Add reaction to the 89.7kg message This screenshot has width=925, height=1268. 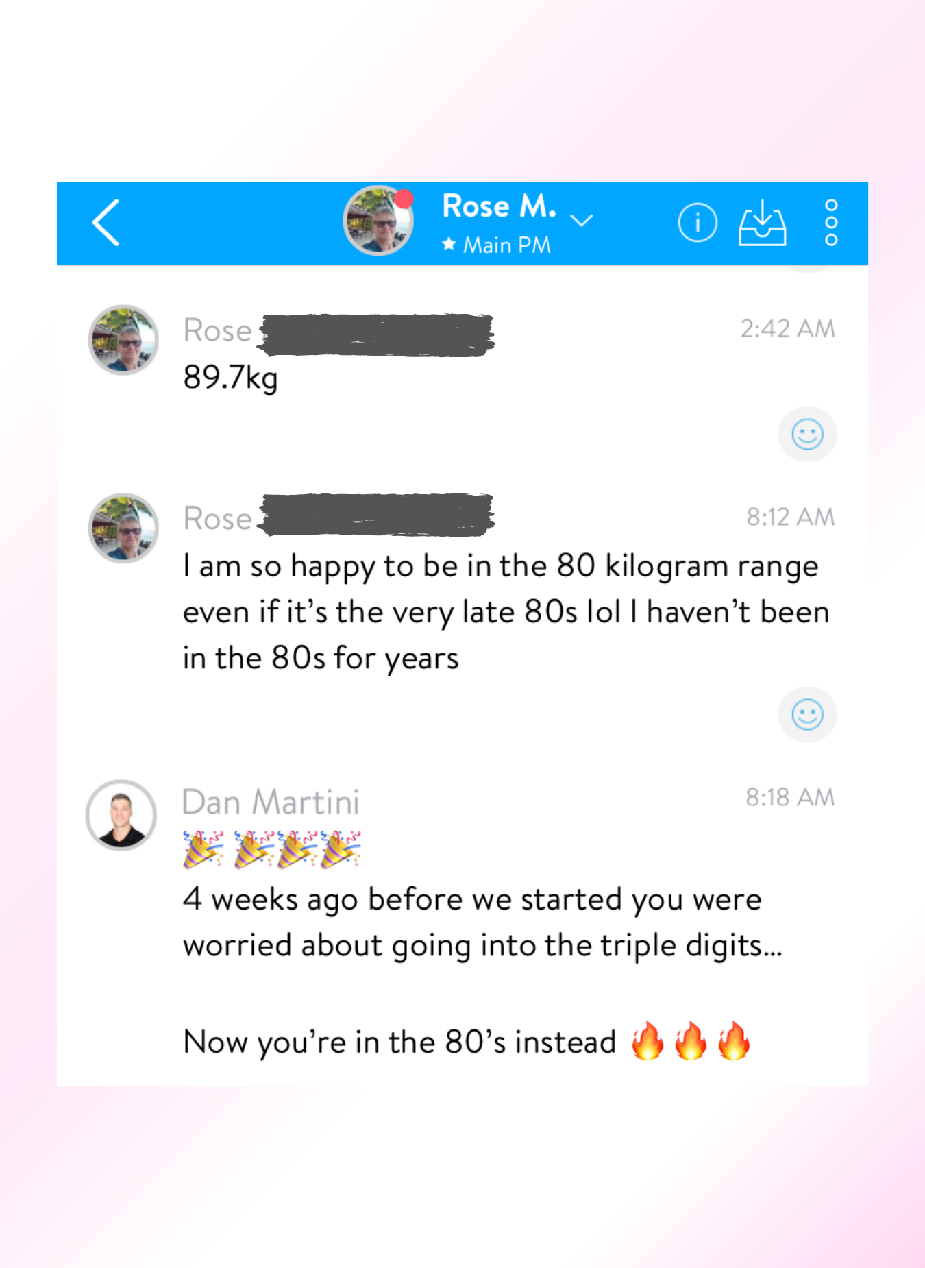click(807, 435)
